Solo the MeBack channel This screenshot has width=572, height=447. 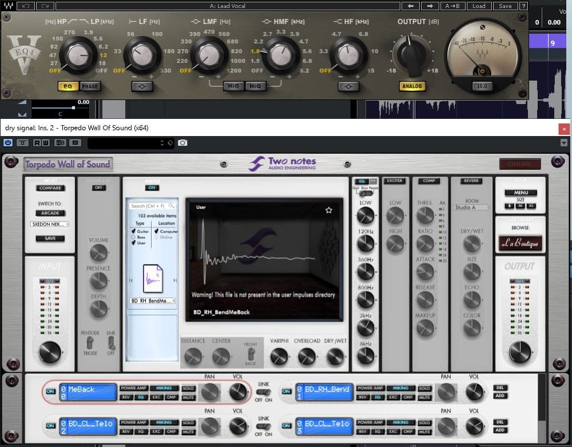click(188, 388)
